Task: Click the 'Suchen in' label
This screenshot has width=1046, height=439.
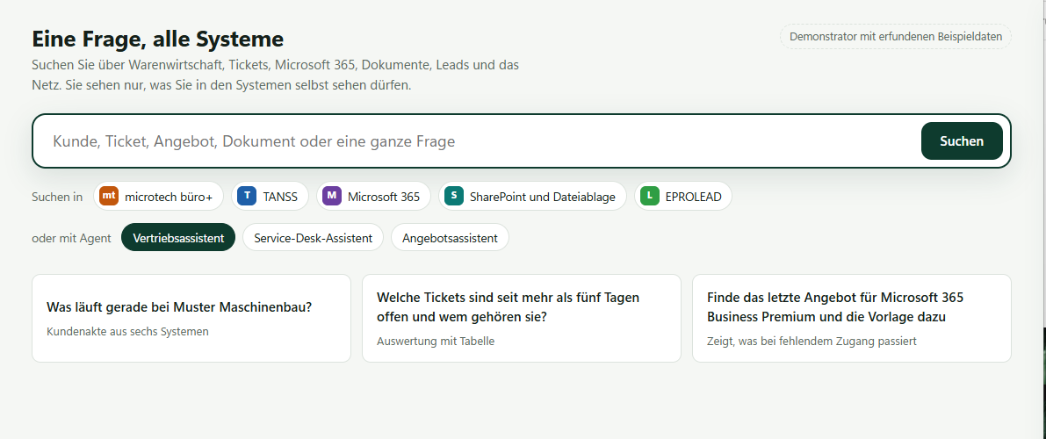Action: pyautogui.click(x=57, y=197)
